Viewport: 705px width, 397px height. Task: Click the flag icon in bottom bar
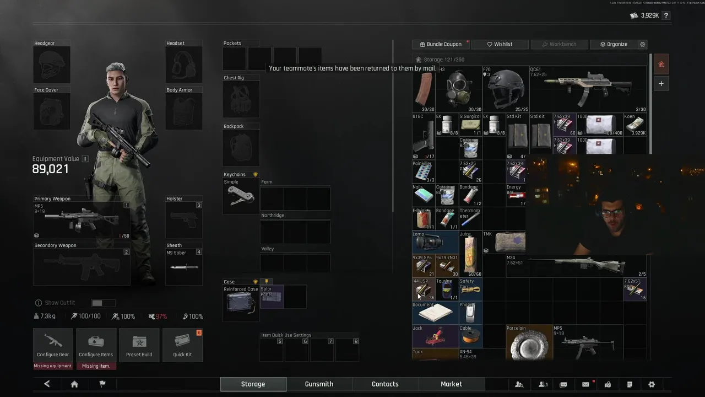click(102, 384)
